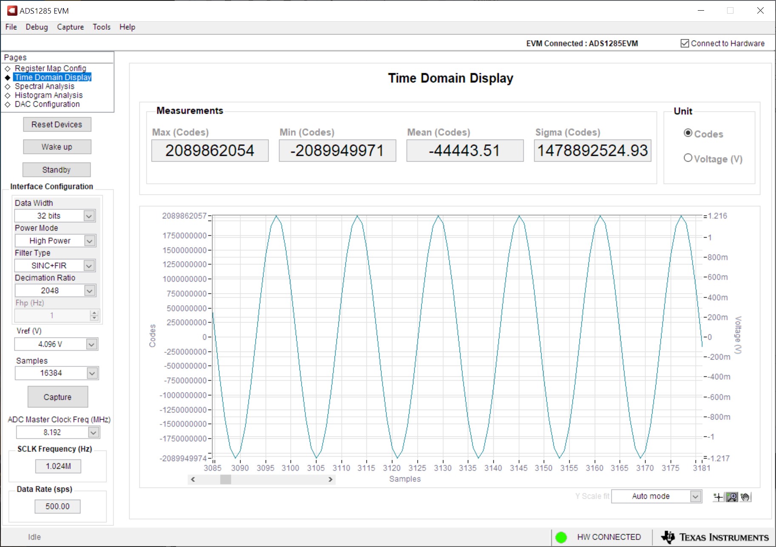The height and width of the screenshot is (547, 776).
Task: Click the Capture button
Action: coord(58,397)
